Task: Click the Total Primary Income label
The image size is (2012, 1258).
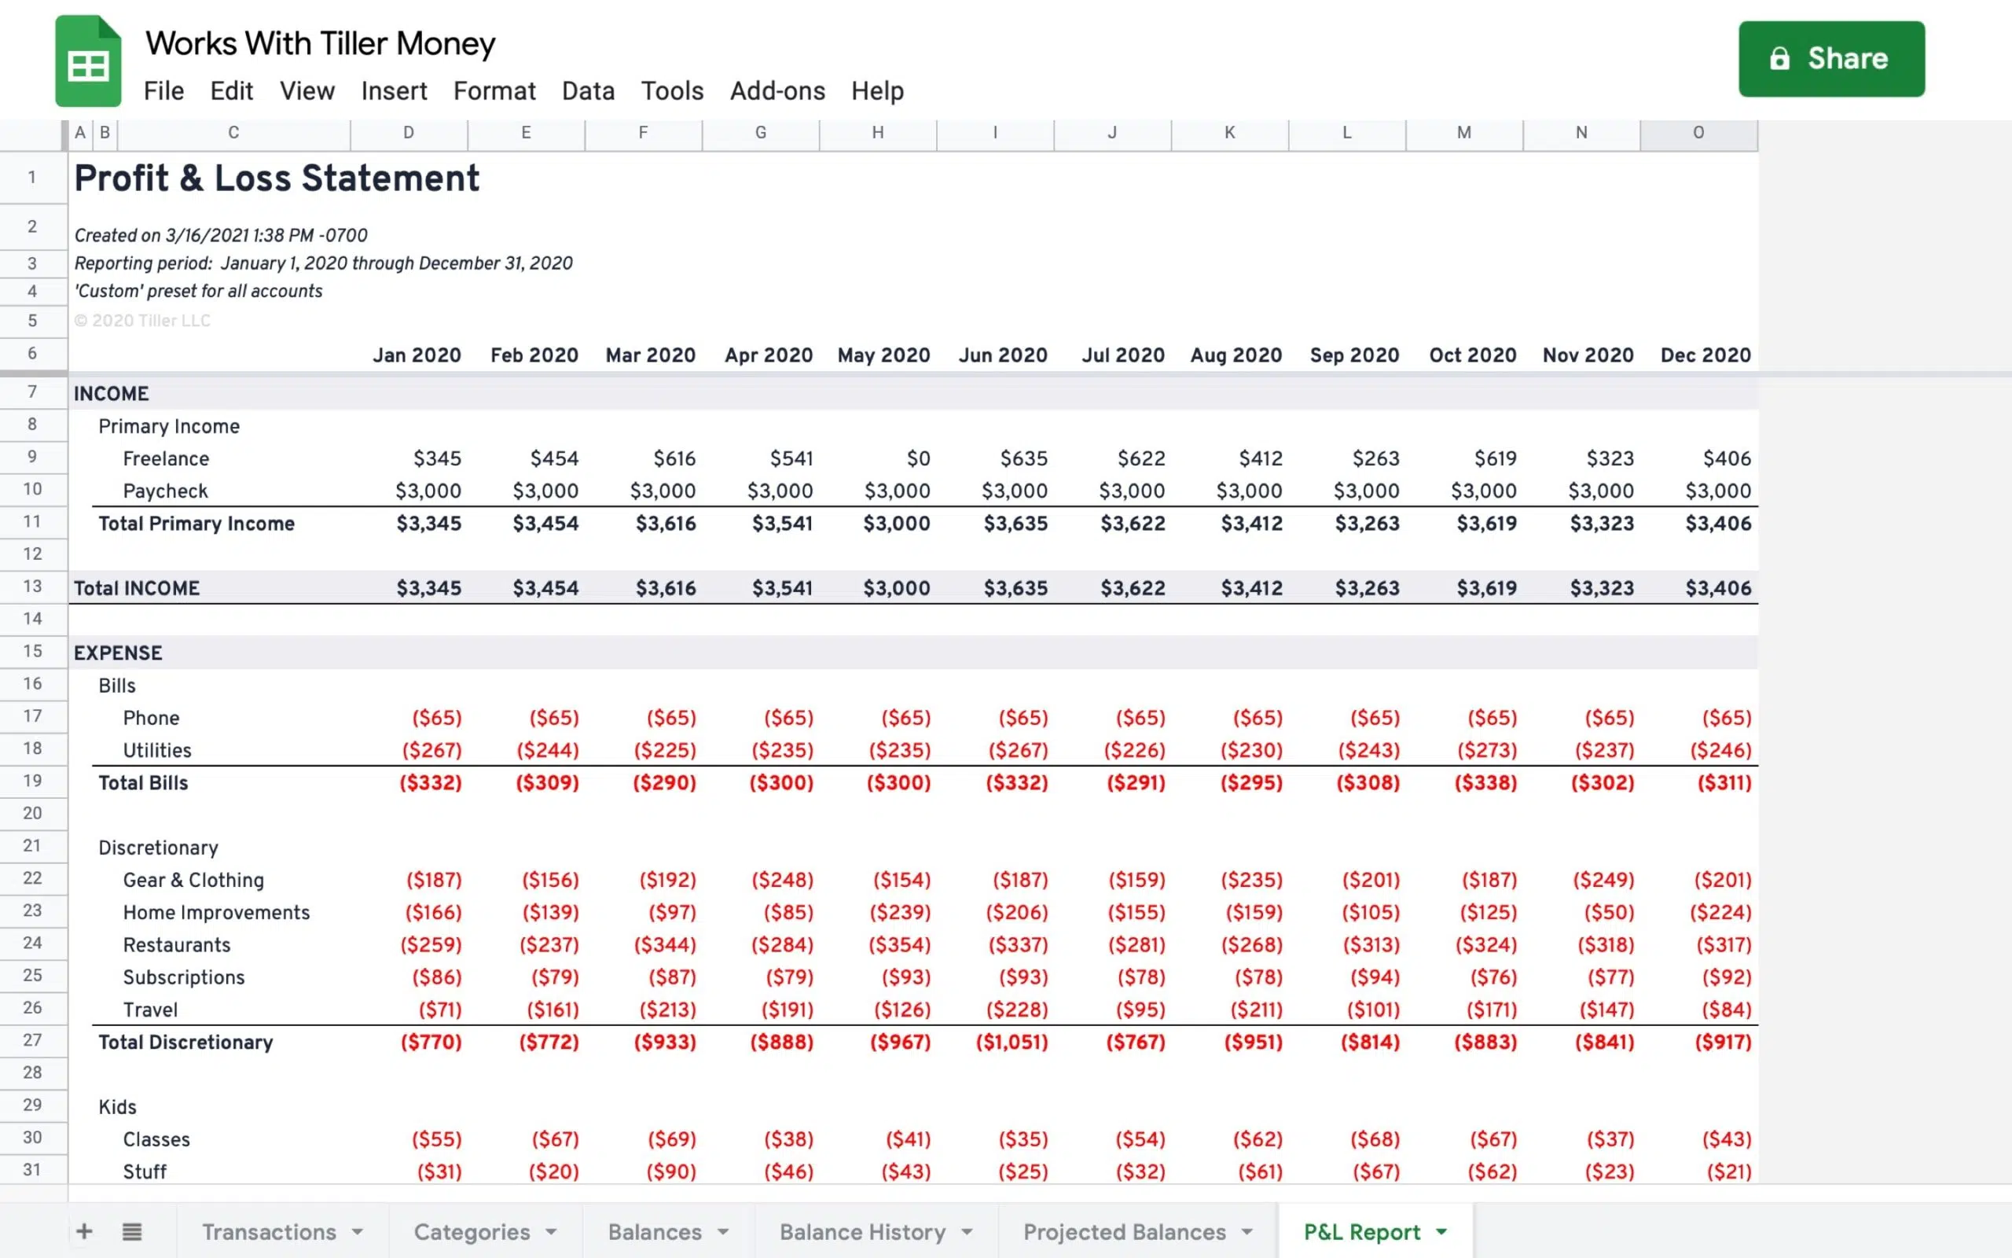Action: [x=197, y=524]
